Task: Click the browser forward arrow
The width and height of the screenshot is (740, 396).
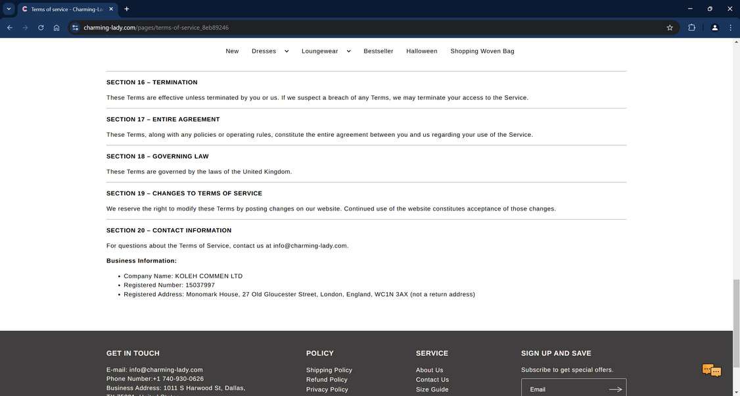Action: [x=25, y=28]
